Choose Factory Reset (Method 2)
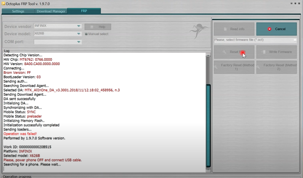The height and width of the screenshot is (178, 303). tap(277, 67)
